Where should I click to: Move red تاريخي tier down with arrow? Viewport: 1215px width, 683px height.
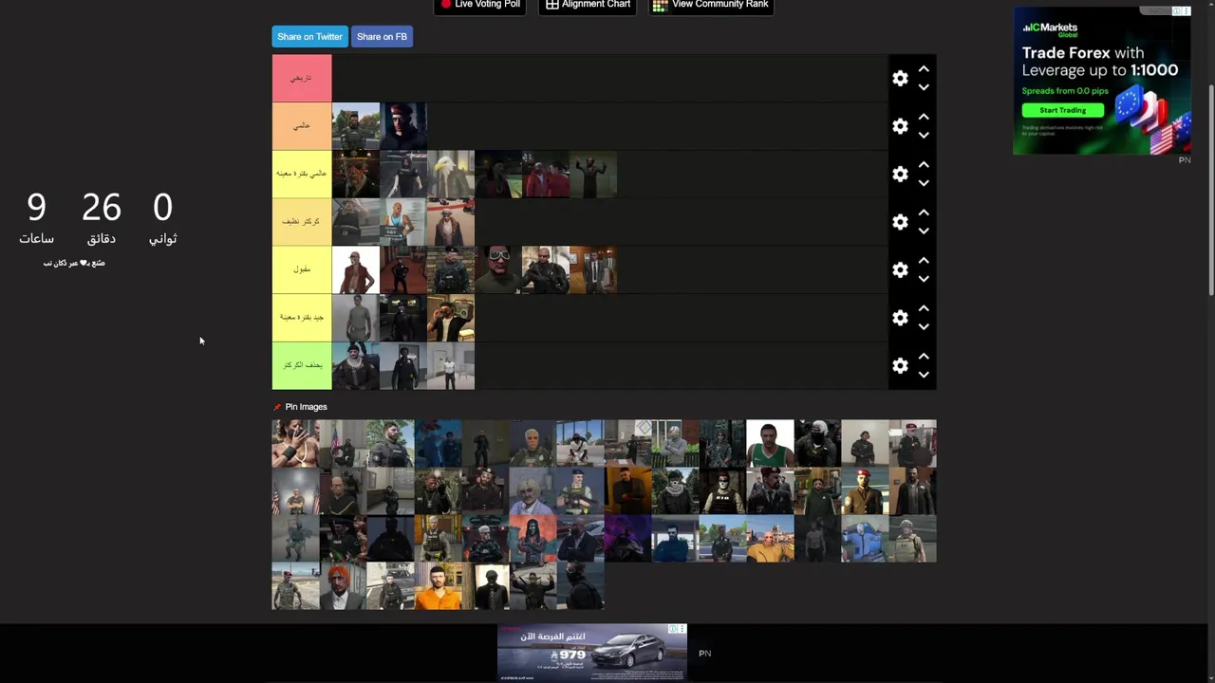(924, 87)
